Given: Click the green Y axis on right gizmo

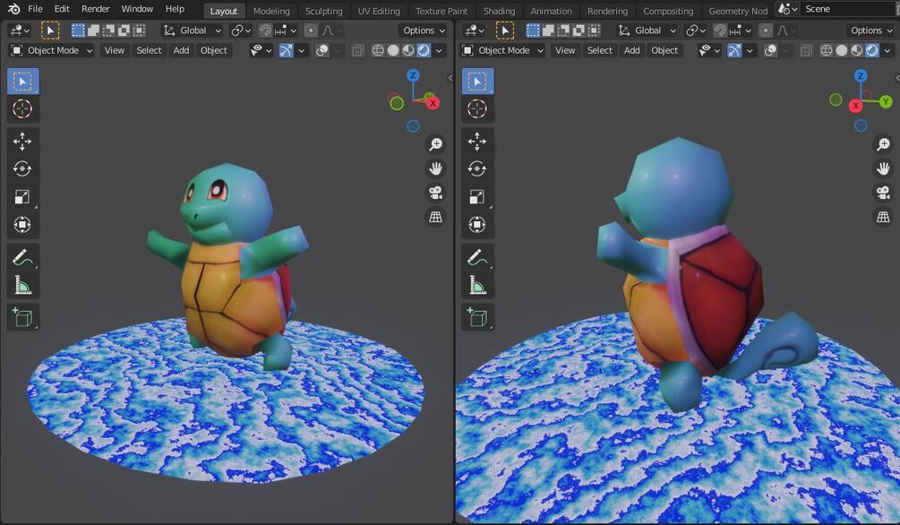Looking at the screenshot, I should tap(886, 101).
